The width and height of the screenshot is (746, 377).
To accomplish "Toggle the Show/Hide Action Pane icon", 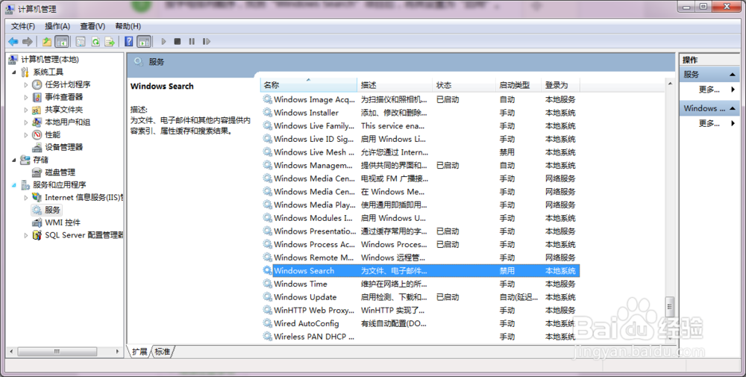I will tap(144, 42).
